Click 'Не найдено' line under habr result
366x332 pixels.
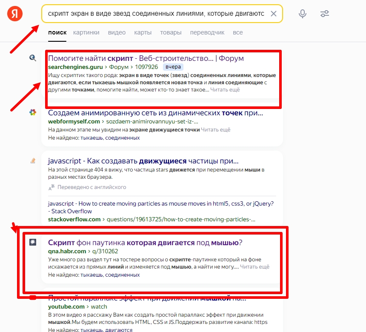[x=94, y=275]
